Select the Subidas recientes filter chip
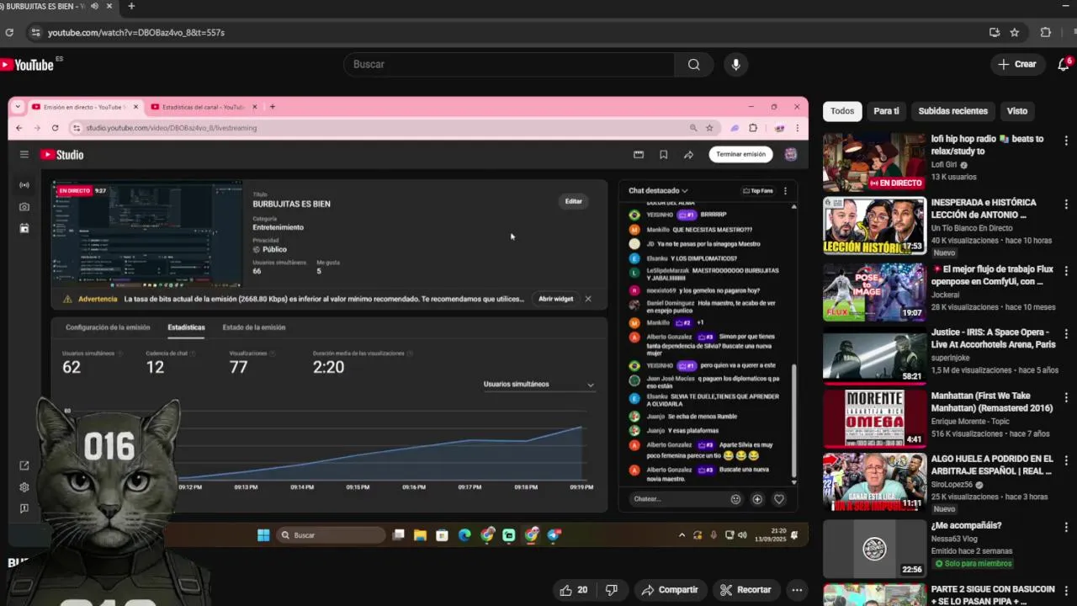This screenshot has height=606, width=1077. [952, 111]
